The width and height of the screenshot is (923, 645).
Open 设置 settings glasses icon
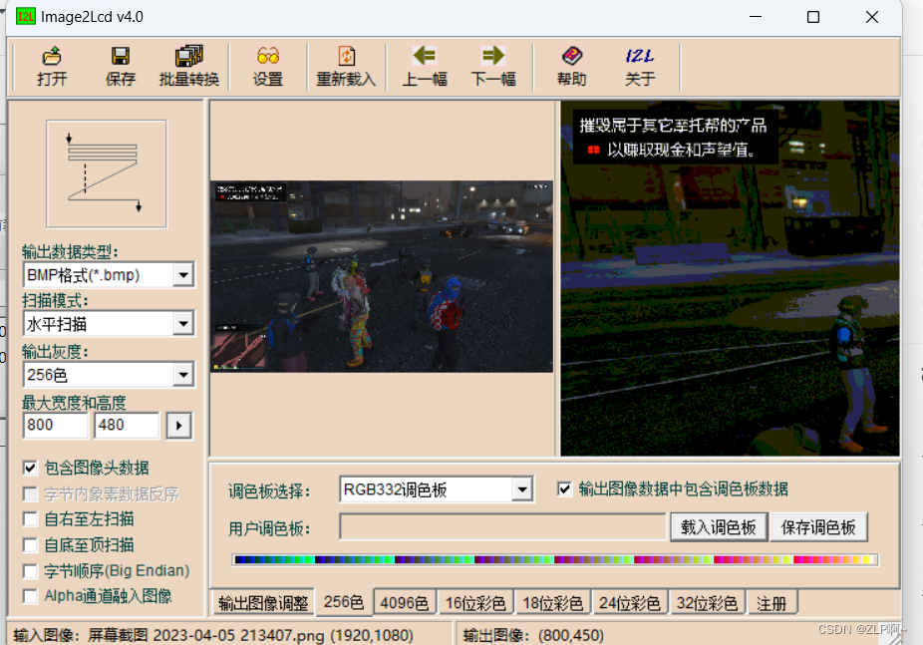click(x=268, y=66)
